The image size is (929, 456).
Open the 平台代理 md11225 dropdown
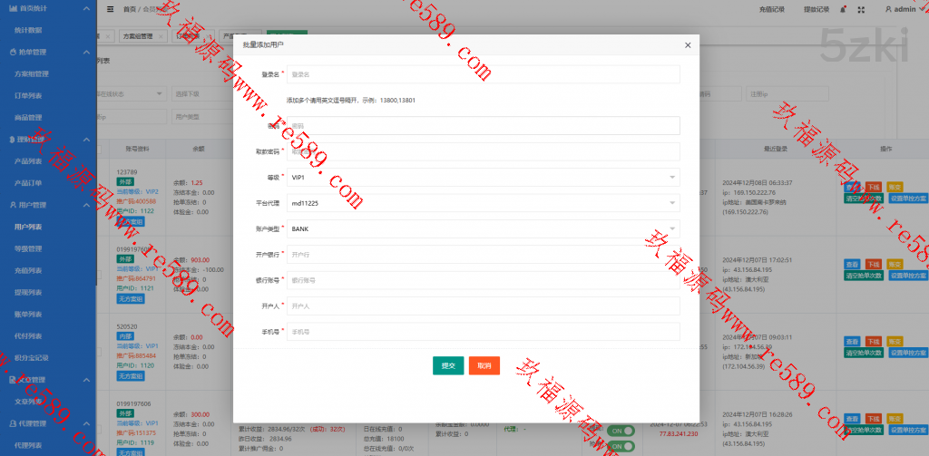click(483, 203)
